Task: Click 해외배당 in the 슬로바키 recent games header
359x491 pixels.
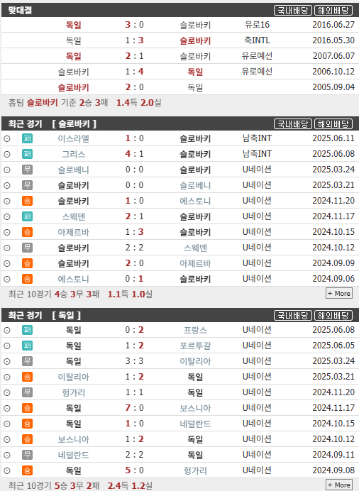Action: [x=333, y=124]
